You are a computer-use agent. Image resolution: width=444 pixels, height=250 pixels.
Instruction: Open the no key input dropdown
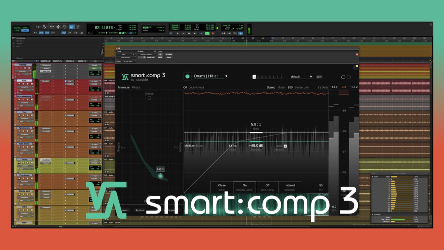[x=128, y=61]
